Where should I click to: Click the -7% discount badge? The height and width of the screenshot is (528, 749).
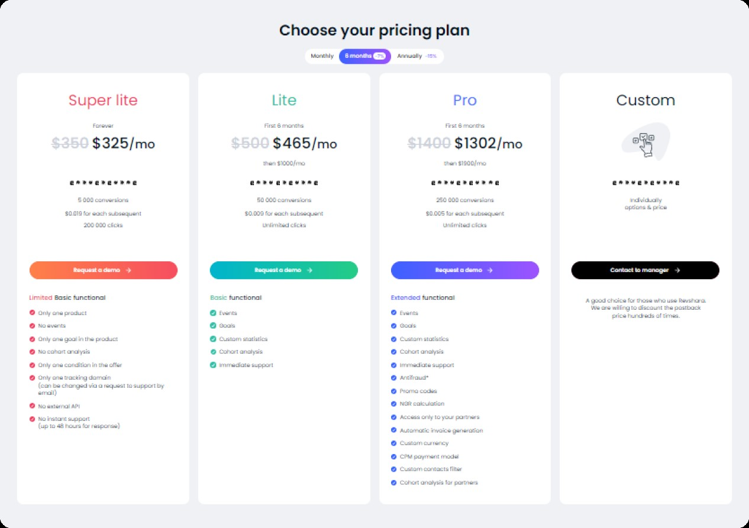point(380,56)
